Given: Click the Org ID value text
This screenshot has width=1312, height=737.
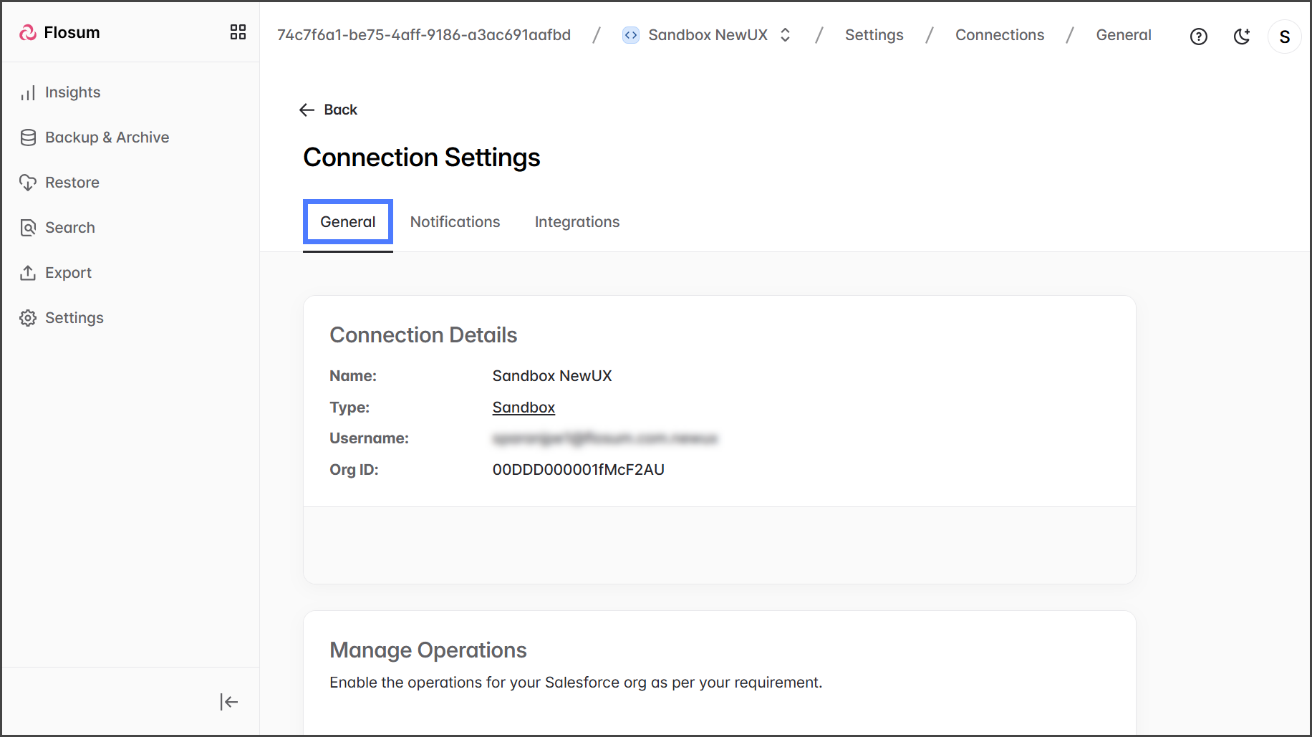Looking at the screenshot, I should 578,470.
